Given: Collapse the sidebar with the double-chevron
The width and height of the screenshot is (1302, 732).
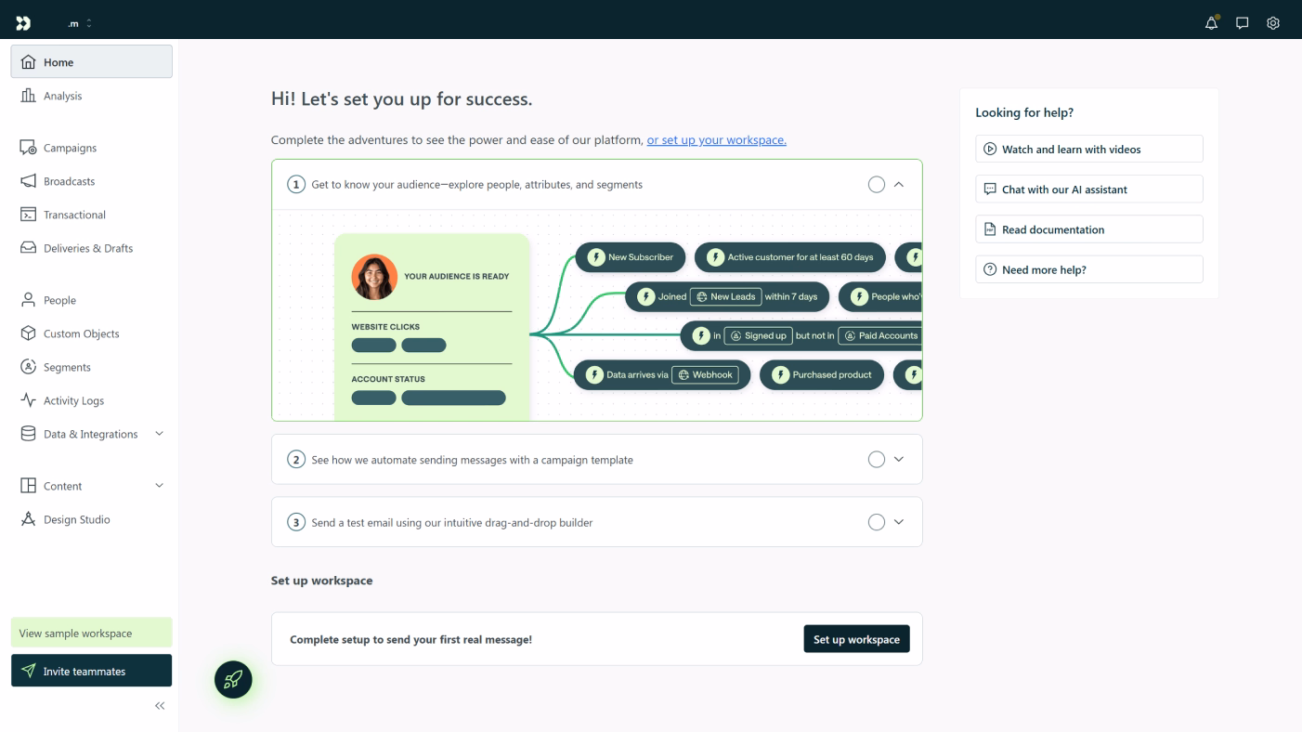Looking at the screenshot, I should click(x=159, y=705).
